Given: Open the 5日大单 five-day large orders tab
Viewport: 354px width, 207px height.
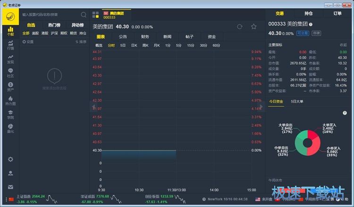Looking at the screenshot, I should pyautogui.click(x=297, y=101).
